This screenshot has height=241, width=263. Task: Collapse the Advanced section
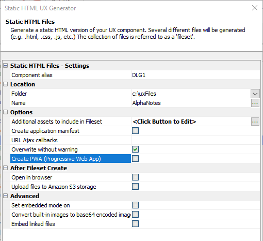click(x=6, y=196)
